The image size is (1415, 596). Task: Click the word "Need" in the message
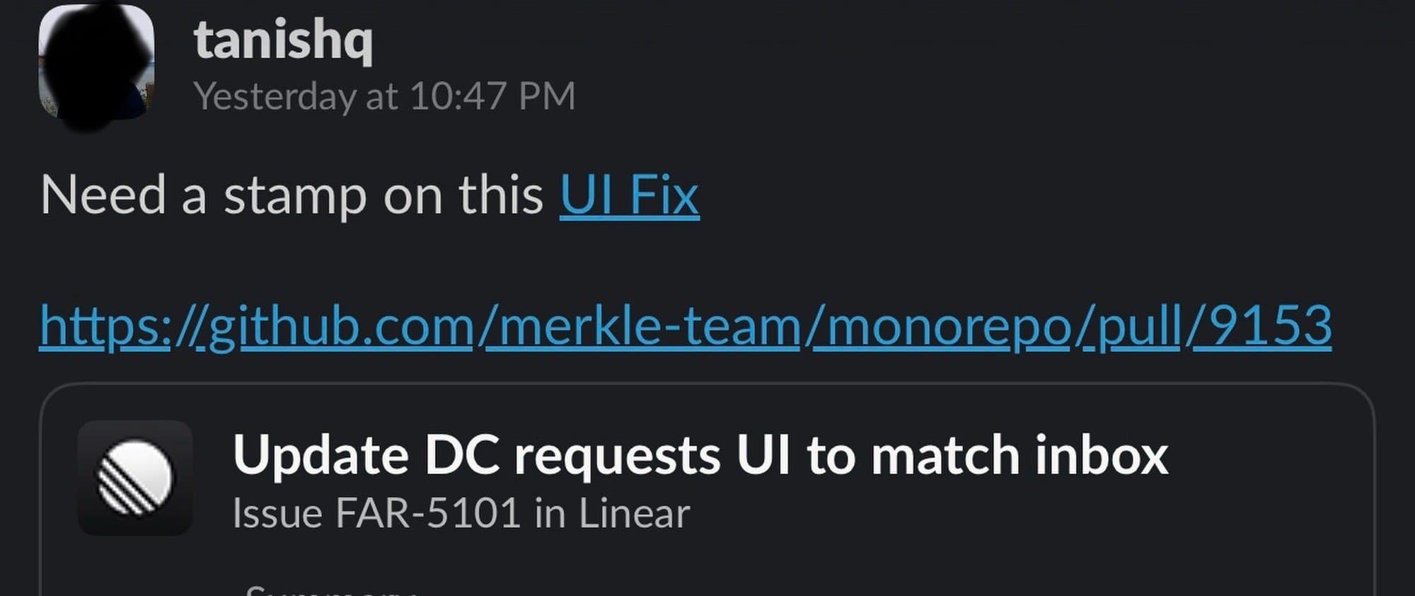click(103, 195)
